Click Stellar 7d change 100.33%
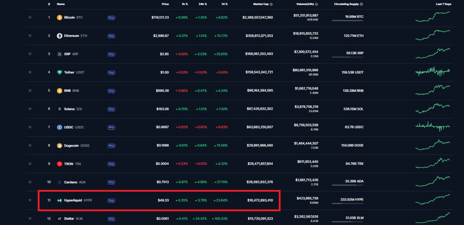This screenshot has width=464, height=225. (219, 218)
